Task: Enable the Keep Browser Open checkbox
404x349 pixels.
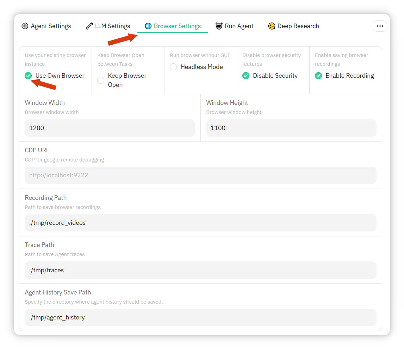Action: (x=101, y=80)
